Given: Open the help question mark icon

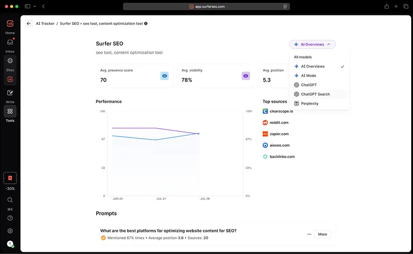Looking at the screenshot, I should click(x=10, y=218).
